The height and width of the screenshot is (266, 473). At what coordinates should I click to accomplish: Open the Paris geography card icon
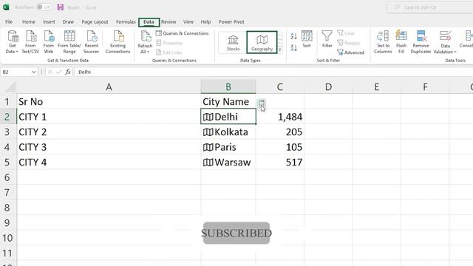pos(208,147)
